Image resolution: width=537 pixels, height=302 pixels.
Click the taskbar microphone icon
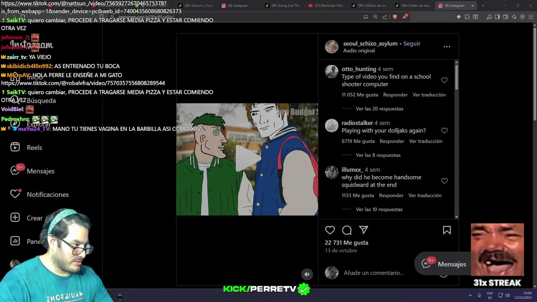click(x=479, y=295)
